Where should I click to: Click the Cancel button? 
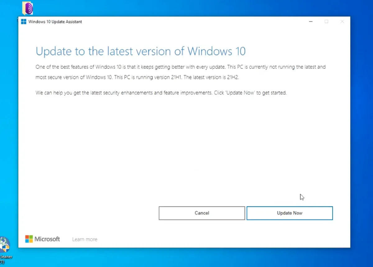click(x=201, y=213)
